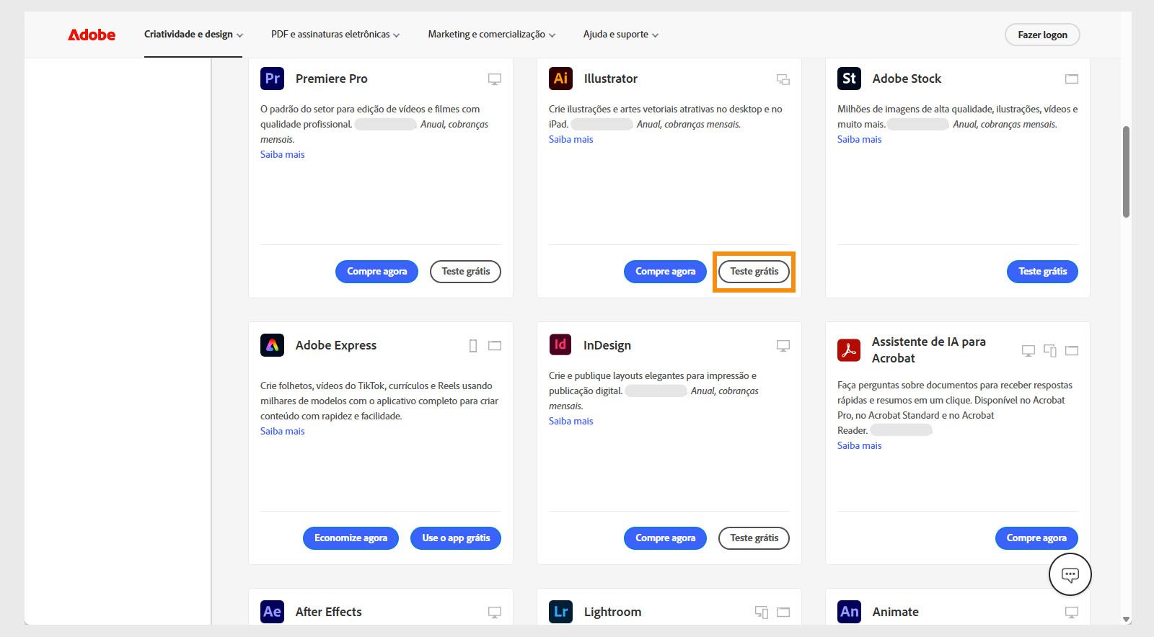Start the Teste grátis for InDesign
Viewport: 1154px width, 637px height.
point(754,538)
